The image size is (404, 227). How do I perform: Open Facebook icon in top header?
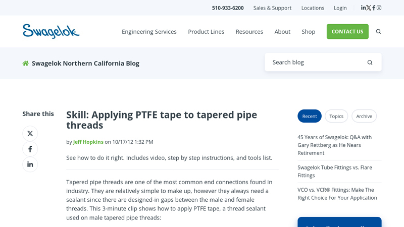coord(374,8)
